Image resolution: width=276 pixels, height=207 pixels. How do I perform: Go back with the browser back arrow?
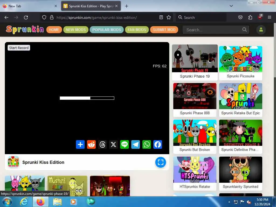pyautogui.click(x=6, y=18)
